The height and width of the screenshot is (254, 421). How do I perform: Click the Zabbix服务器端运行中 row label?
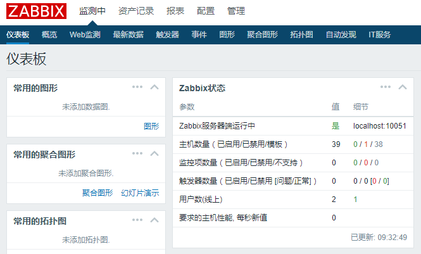(217, 126)
